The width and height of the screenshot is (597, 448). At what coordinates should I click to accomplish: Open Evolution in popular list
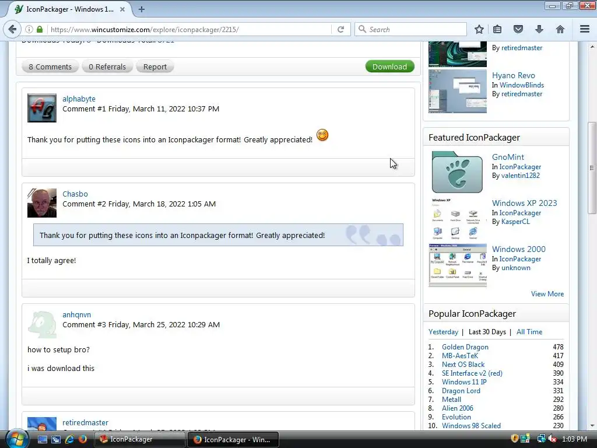point(456,417)
